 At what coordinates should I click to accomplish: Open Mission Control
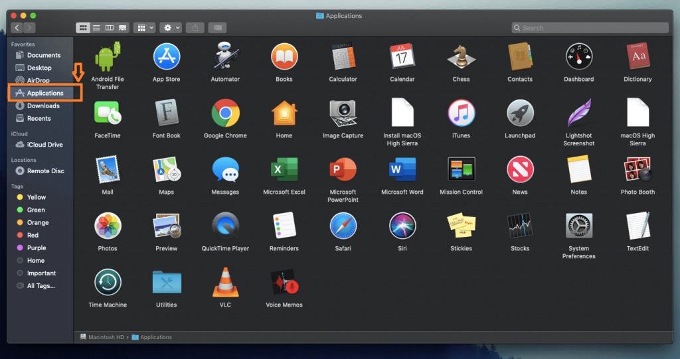pos(461,169)
